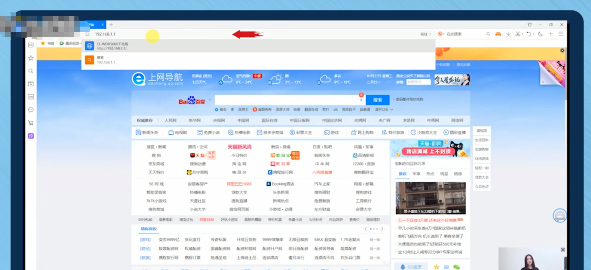Image resolution: width=591 pixels, height=270 pixels.
Task: Click the shopping cart sidebar icon
Action: pyautogui.click(x=31, y=123)
